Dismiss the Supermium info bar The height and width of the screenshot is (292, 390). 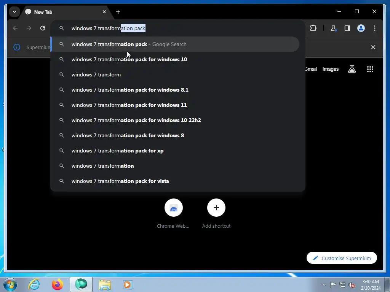tap(373, 47)
